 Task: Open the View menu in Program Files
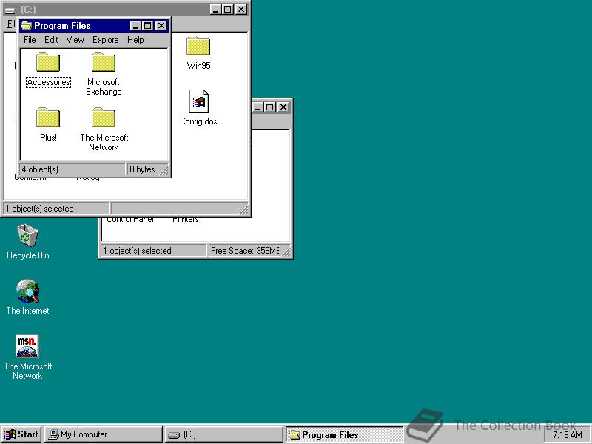(75, 40)
